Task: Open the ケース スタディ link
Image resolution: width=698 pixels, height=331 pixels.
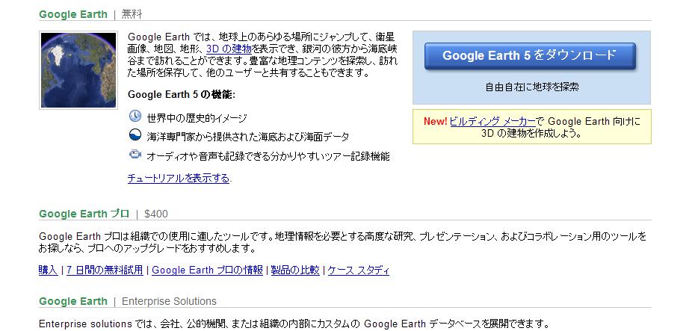Action: coord(359,270)
